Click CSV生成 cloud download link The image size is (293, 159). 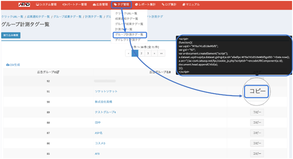click(x=13, y=65)
